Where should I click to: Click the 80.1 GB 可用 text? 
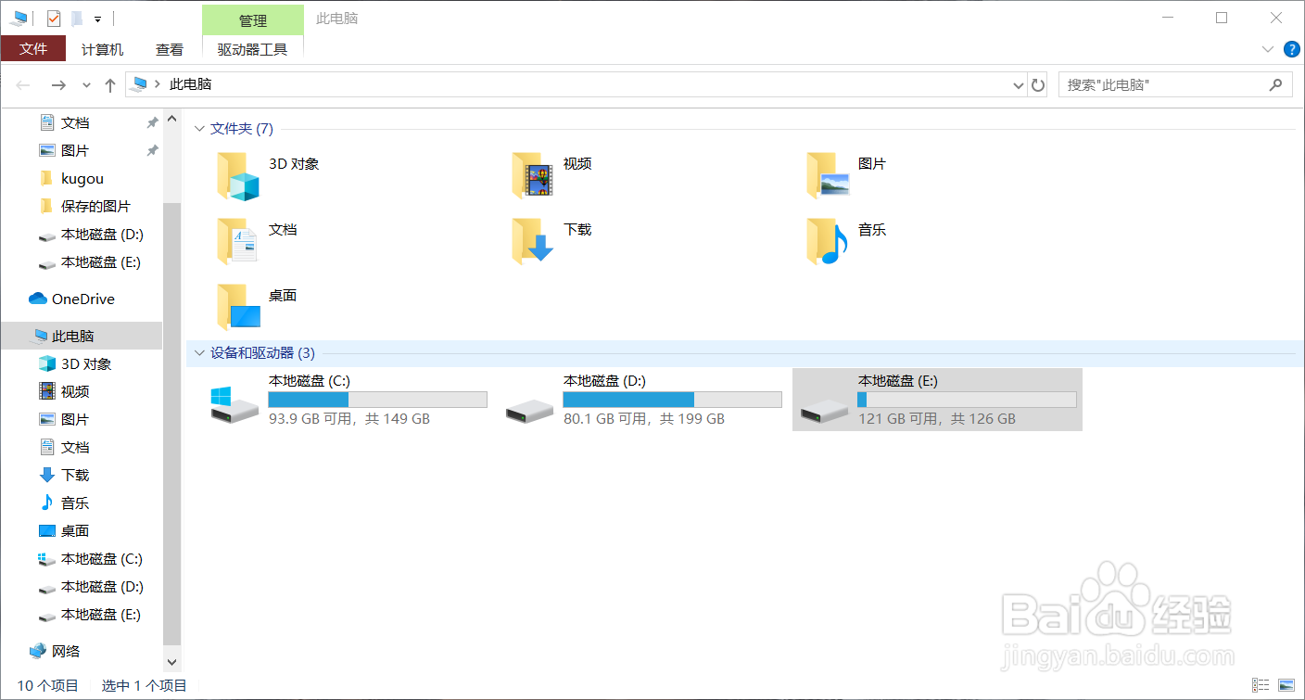(x=602, y=419)
